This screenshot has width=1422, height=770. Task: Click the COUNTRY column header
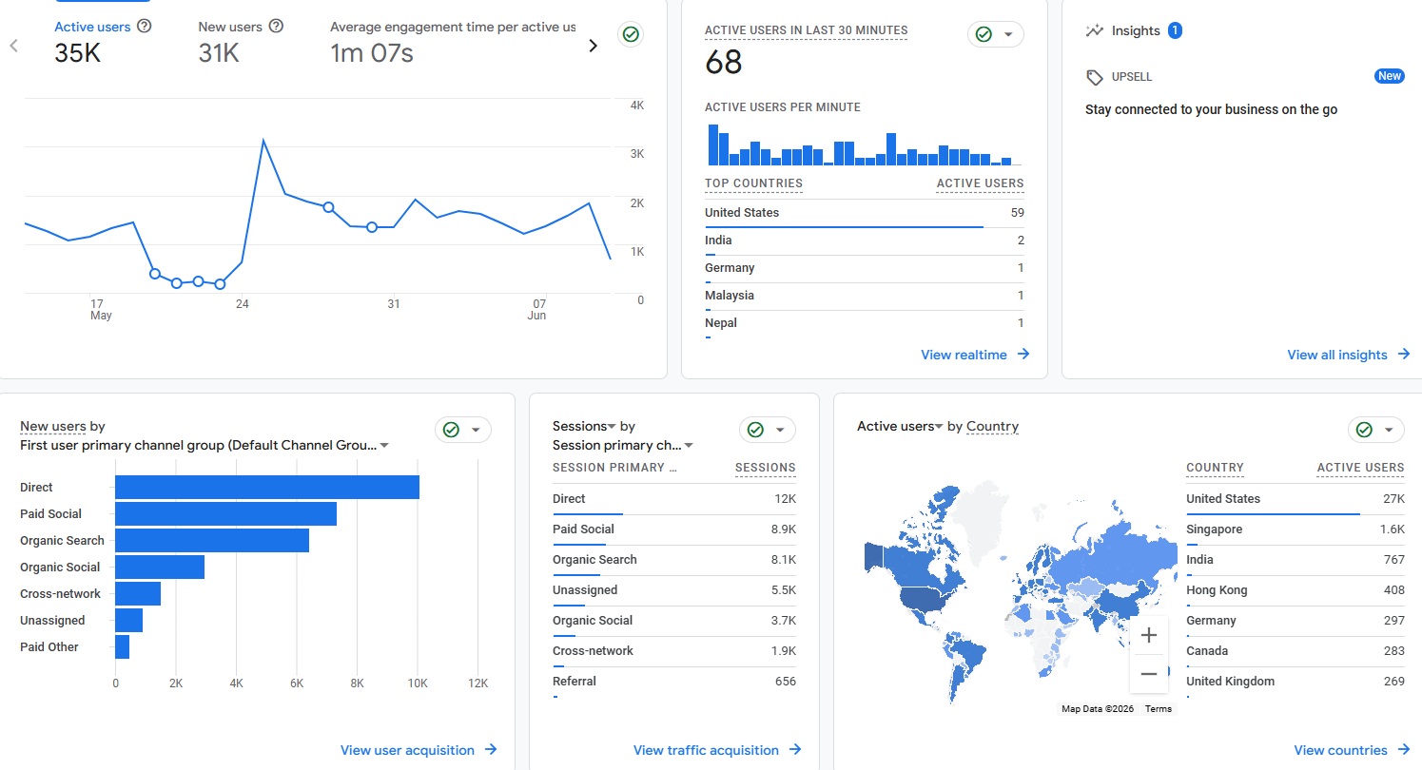(x=1215, y=468)
